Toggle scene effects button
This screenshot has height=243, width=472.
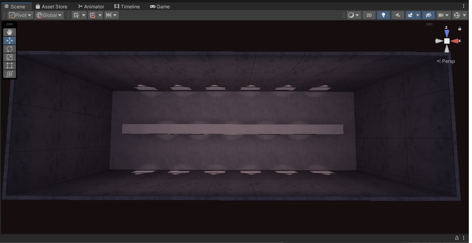pos(410,15)
